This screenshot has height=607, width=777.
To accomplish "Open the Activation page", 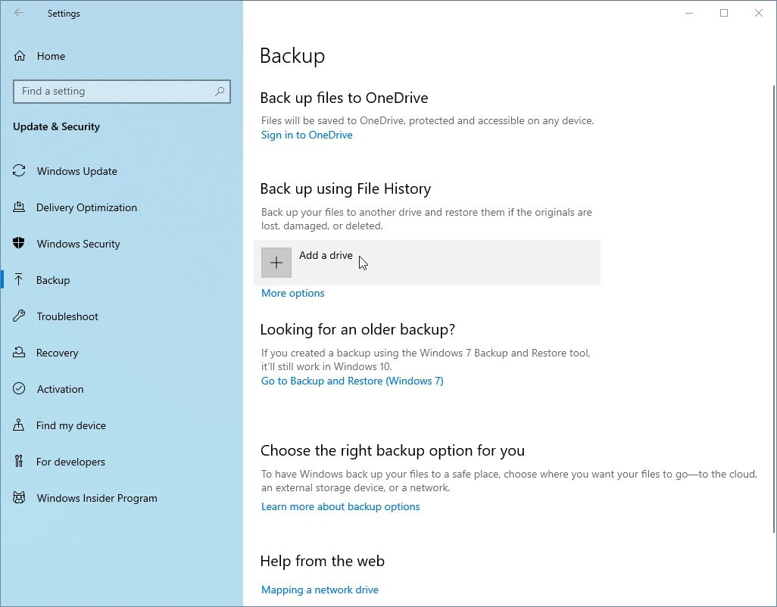I will pos(60,389).
